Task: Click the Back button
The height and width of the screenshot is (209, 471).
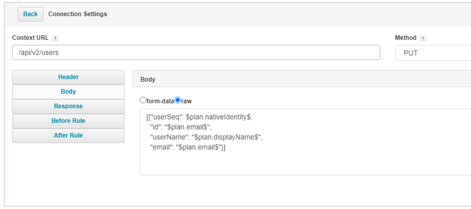Action: click(x=30, y=14)
